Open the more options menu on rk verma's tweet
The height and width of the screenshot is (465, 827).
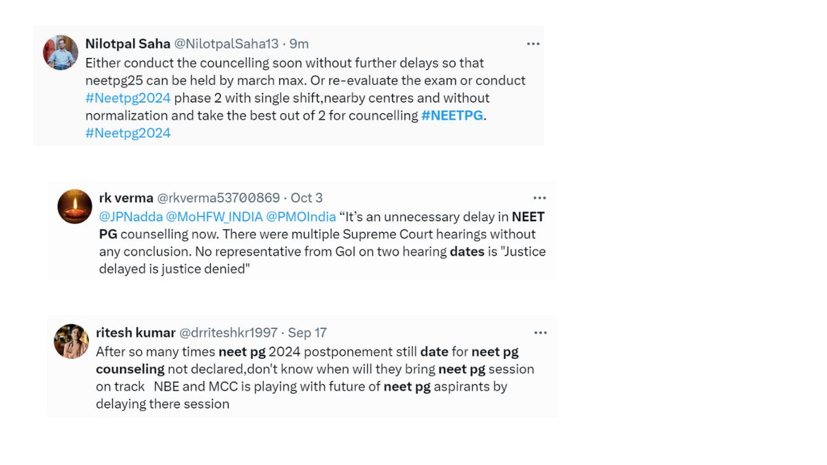540,198
